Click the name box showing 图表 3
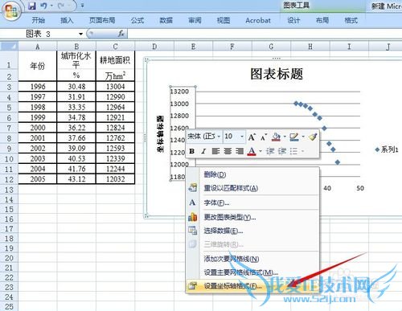The image size is (402, 311). click(x=51, y=34)
